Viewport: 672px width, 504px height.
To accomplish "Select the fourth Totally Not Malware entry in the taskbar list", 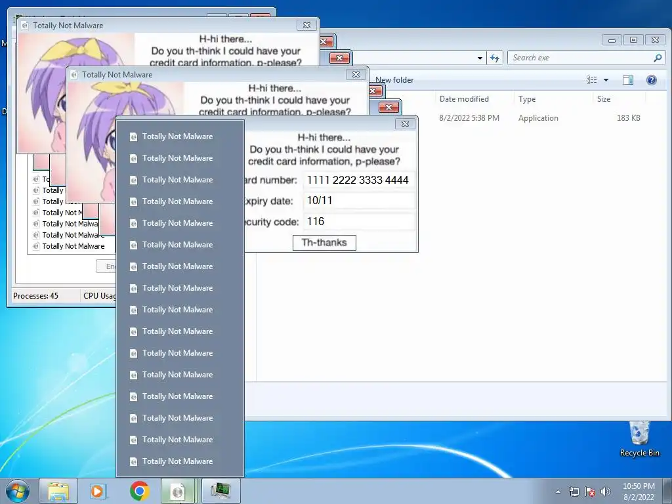I will [180, 201].
